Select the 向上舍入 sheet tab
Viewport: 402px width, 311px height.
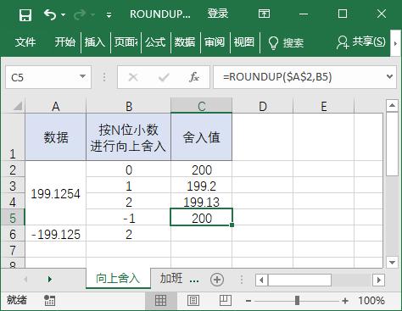click(118, 278)
